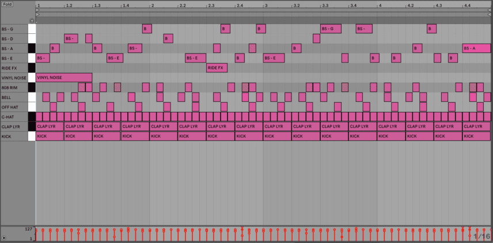Select the note labeled BS - G

(x=331, y=29)
